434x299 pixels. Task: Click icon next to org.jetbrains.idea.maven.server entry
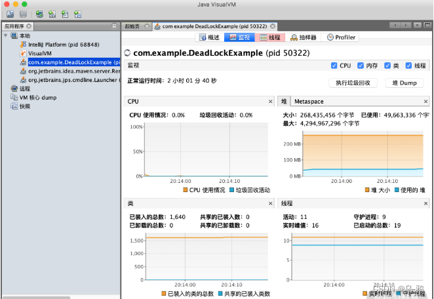point(23,71)
